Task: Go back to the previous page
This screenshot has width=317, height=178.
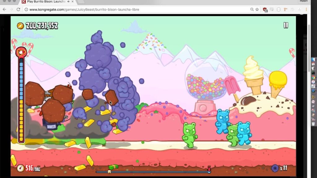Action: 4,10
